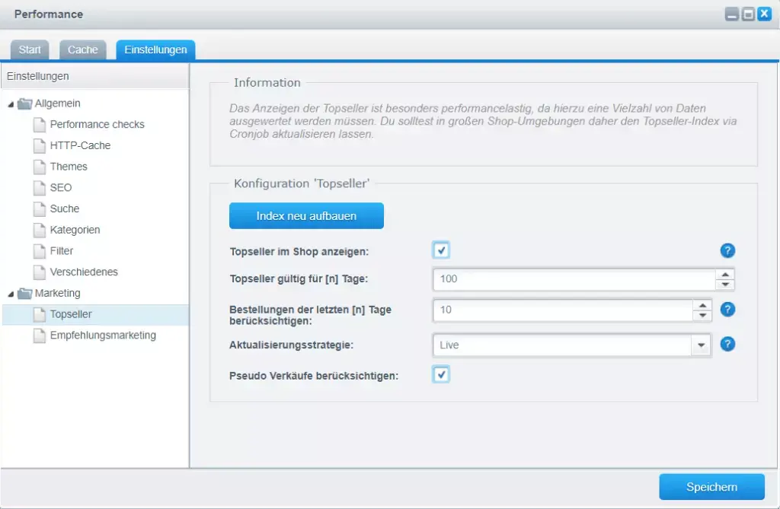Click the Speichern button
Screen dimensions: 780x509
point(711,487)
